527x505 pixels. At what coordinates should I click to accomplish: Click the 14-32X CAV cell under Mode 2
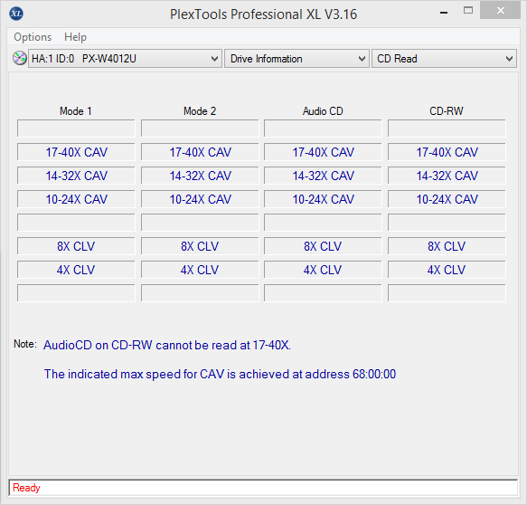pyautogui.click(x=200, y=176)
